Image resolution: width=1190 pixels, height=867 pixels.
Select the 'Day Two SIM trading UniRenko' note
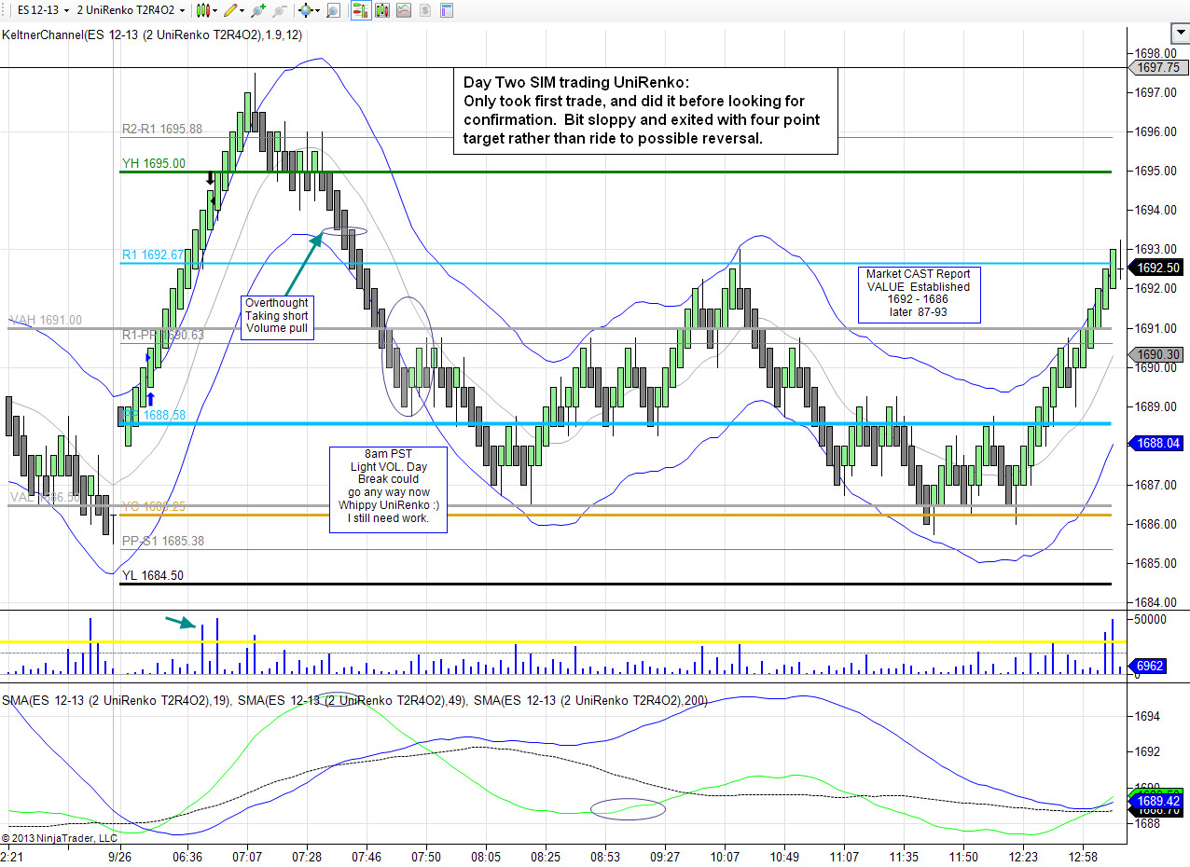click(645, 110)
